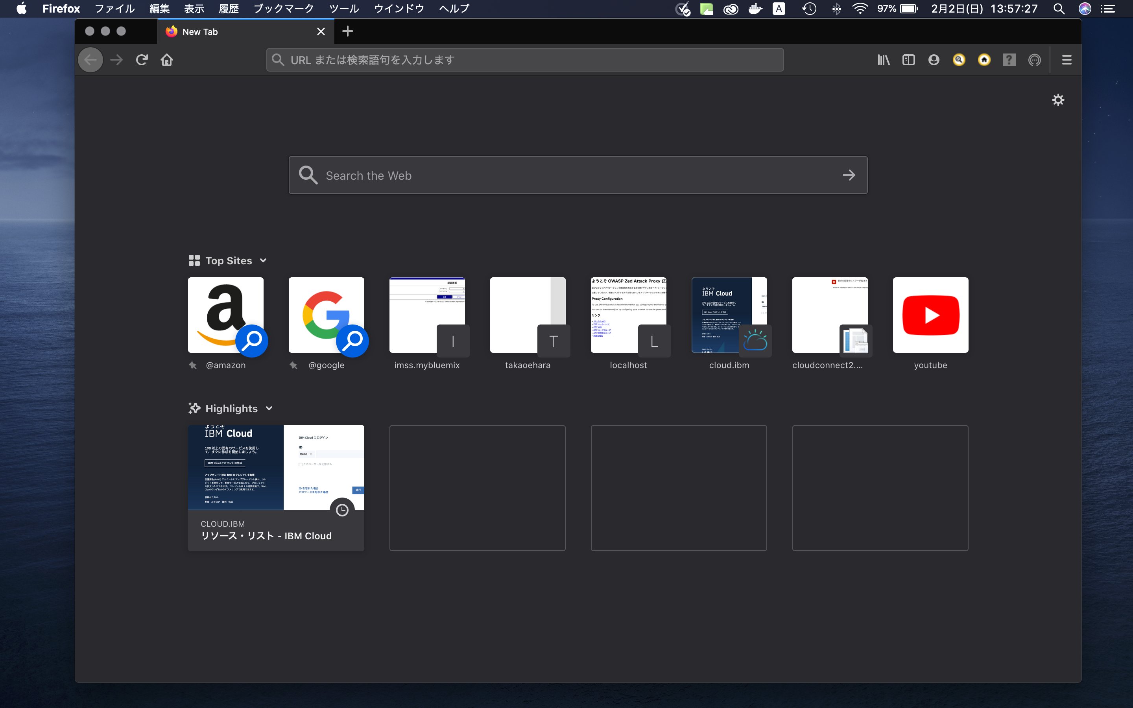This screenshot has width=1133, height=708.
Task: Open the Wi-Fi status menu
Action: pyautogui.click(x=860, y=8)
